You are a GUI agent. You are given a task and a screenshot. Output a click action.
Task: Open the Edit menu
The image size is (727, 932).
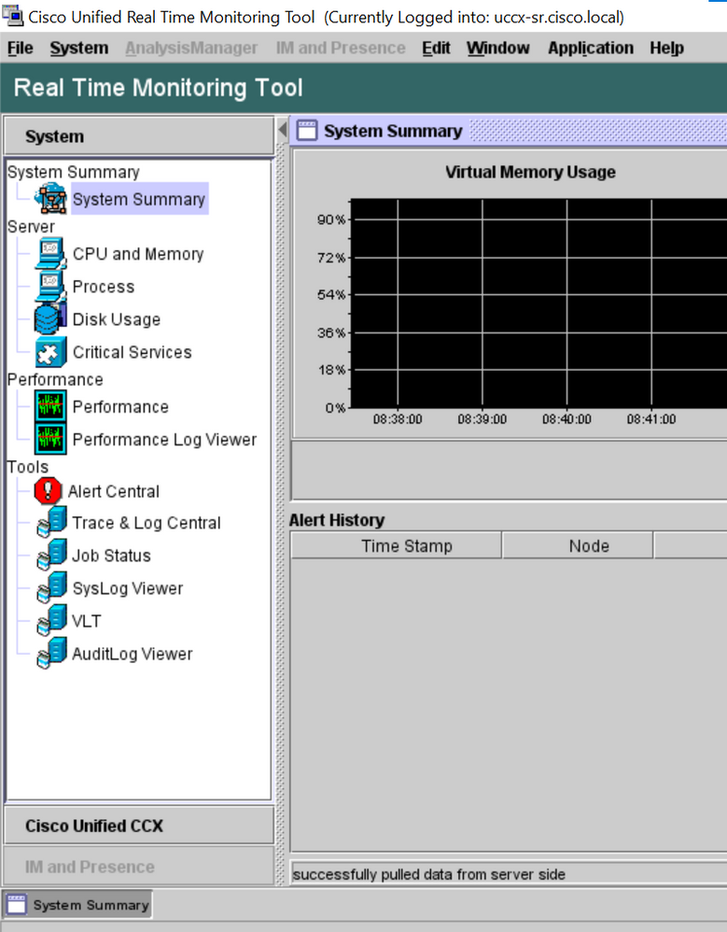click(436, 49)
